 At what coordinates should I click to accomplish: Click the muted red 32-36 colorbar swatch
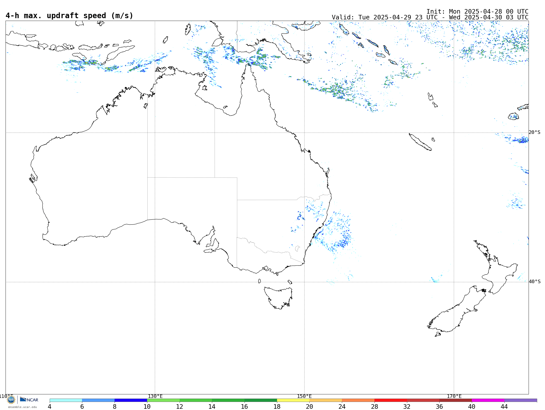coord(423,400)
